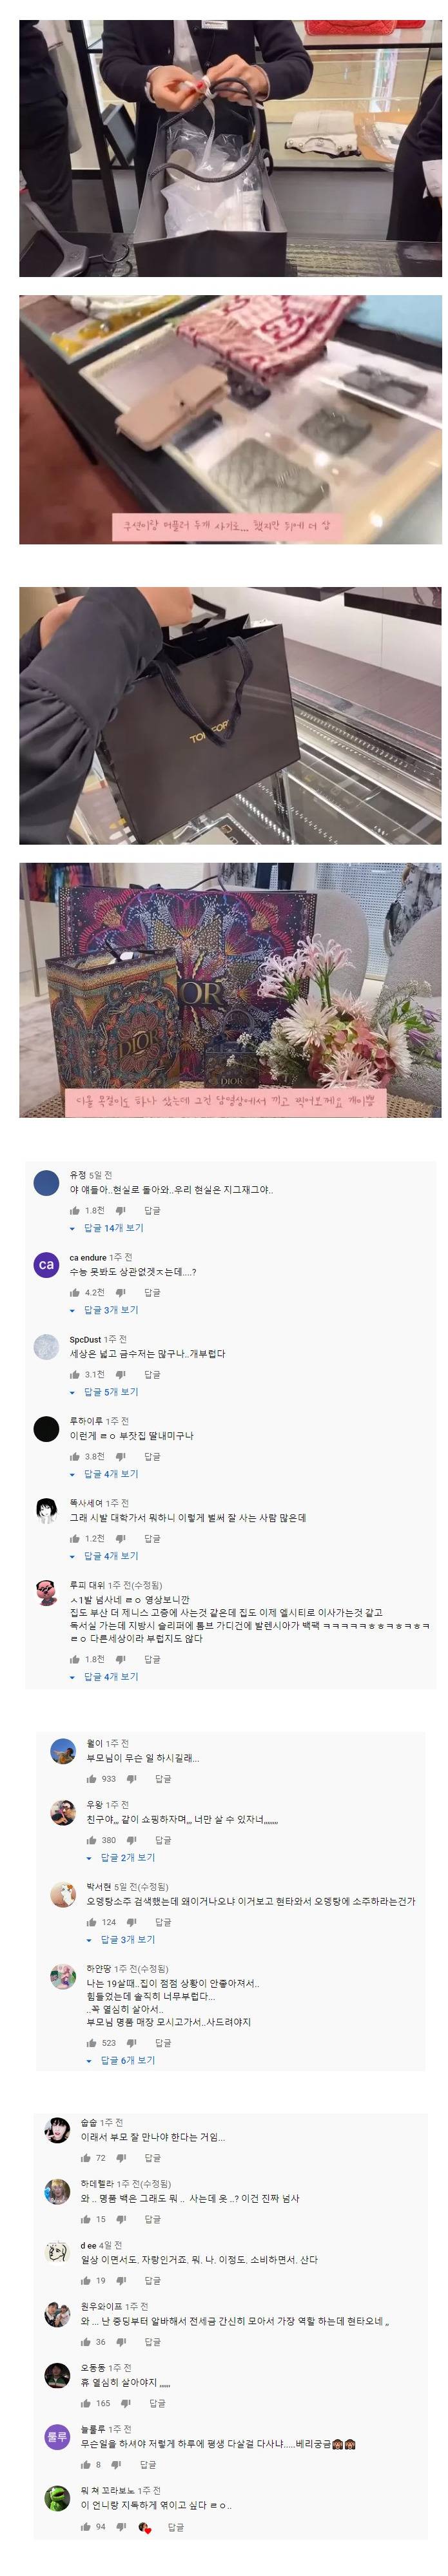The width and height of the screenshot is (448, 2576).
Task: Like the comment by 유정
Action: tap(75, 1210)
